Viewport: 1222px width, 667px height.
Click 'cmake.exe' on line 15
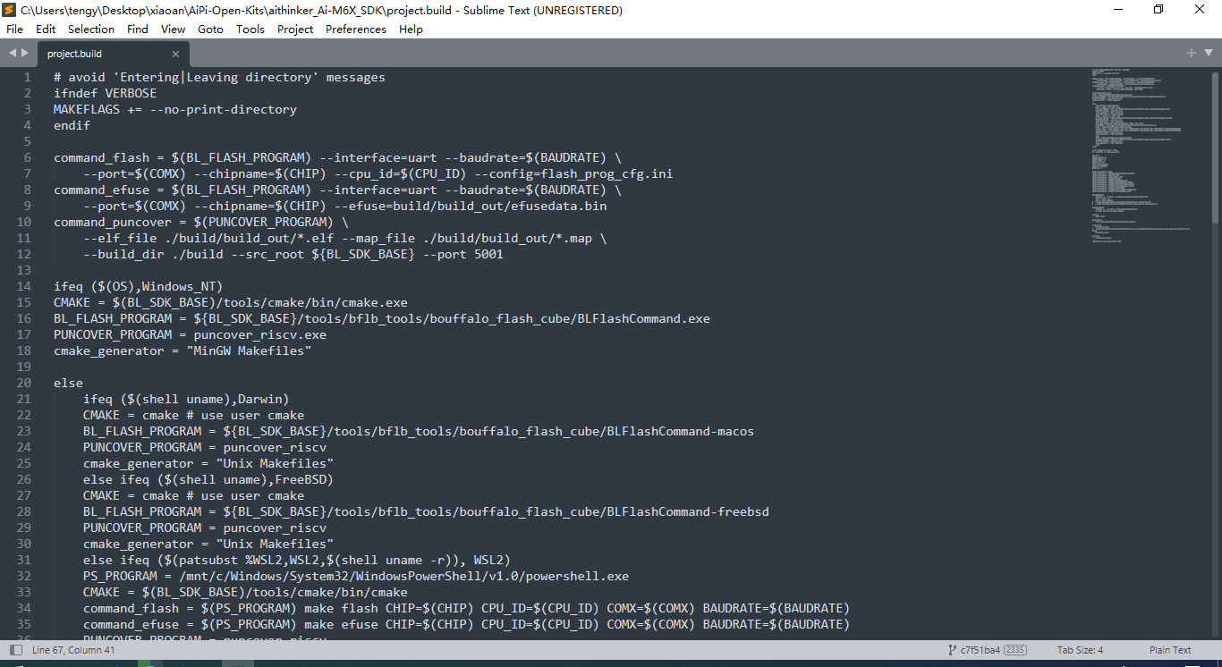click(374, 302)
